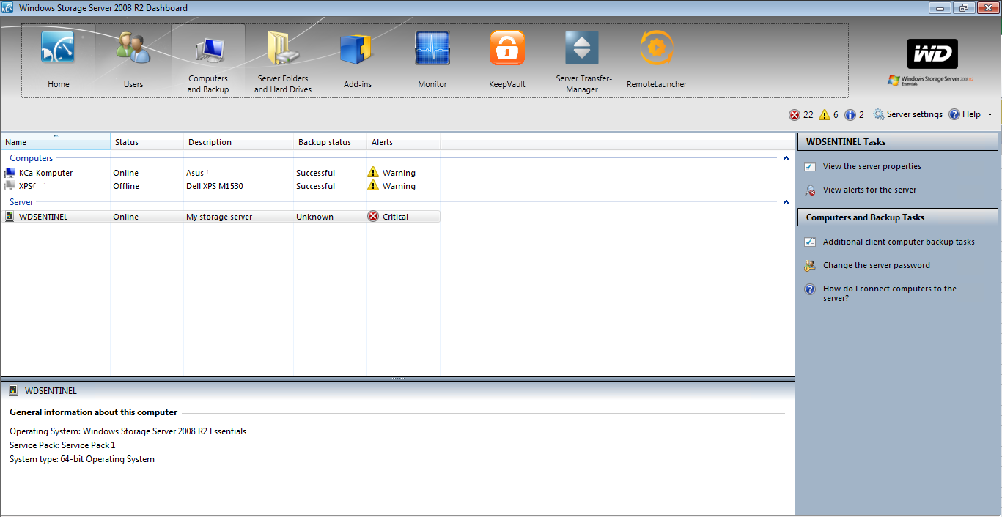Open the RemoteLauncher icon
The width and height of the screenshot is (1002, 517).
tap(657, 48)
